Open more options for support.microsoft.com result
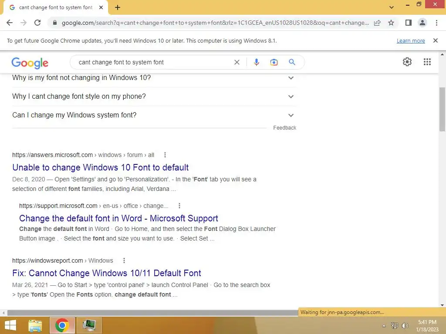Viewport: 446px width, 334px height. point(179,206)
